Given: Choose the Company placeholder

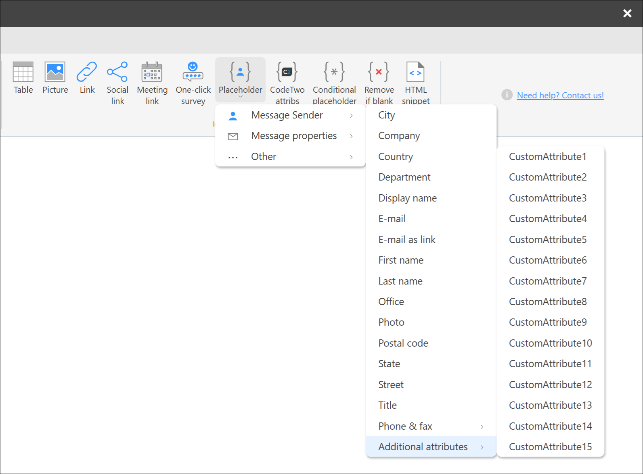Looking at the screenshot, I should click(x=431, y=136).
